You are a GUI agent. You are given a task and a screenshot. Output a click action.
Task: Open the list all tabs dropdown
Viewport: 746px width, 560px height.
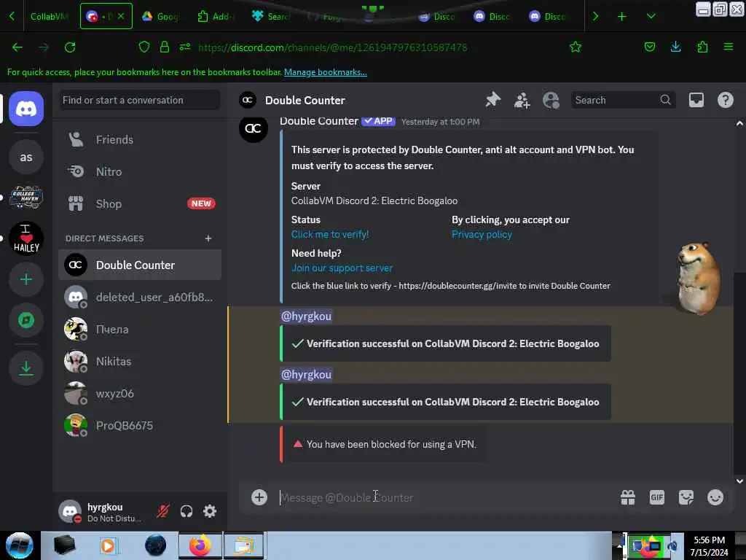tap(651, 17)
